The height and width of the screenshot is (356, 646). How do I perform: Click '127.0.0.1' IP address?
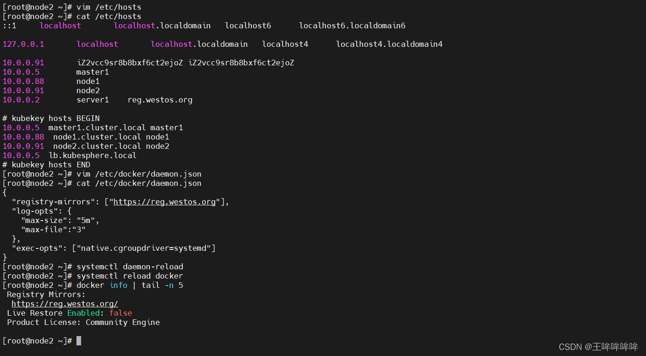pos(23,44)
